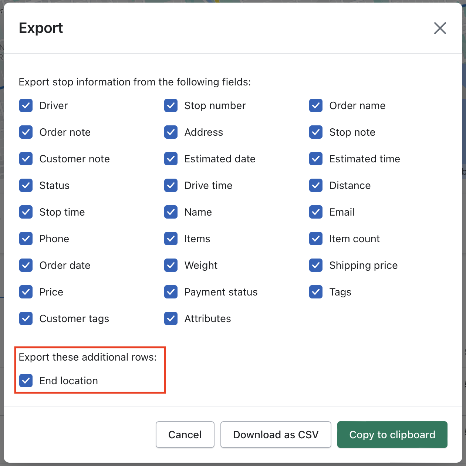Uncheck the Customer tags checkbox
This screenshot has height=466, width=466.
click(x=26, y=318)
